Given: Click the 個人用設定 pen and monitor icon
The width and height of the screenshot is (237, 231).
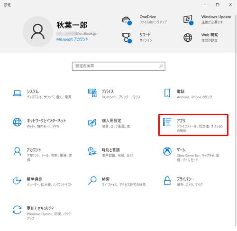Looking at the screenshot, I should click(92, 122).
